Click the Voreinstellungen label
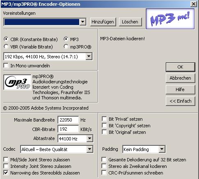Screen dimensions: 199x179 pyautogui.click(x=19, y=13)
